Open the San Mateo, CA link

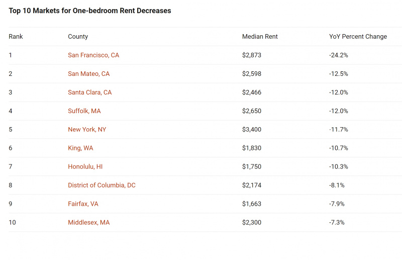[89, 74]
